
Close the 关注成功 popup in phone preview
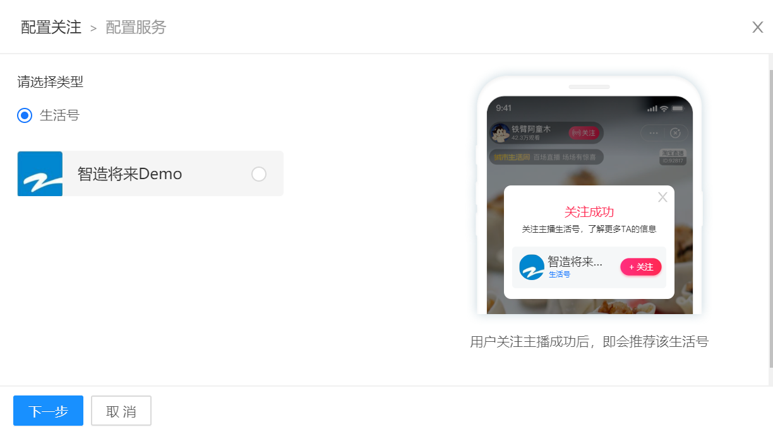662,197
